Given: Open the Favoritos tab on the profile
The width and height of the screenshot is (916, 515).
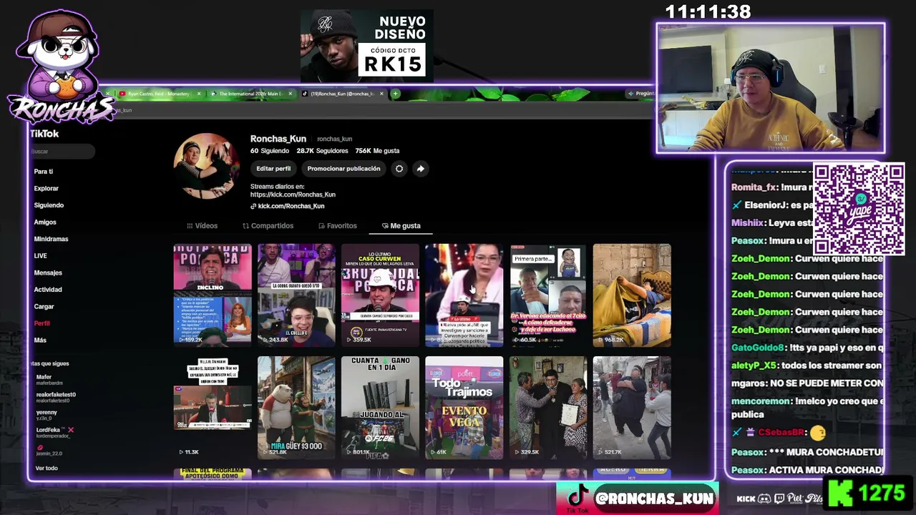Looking at the screenshot, I should coord(337,226).
